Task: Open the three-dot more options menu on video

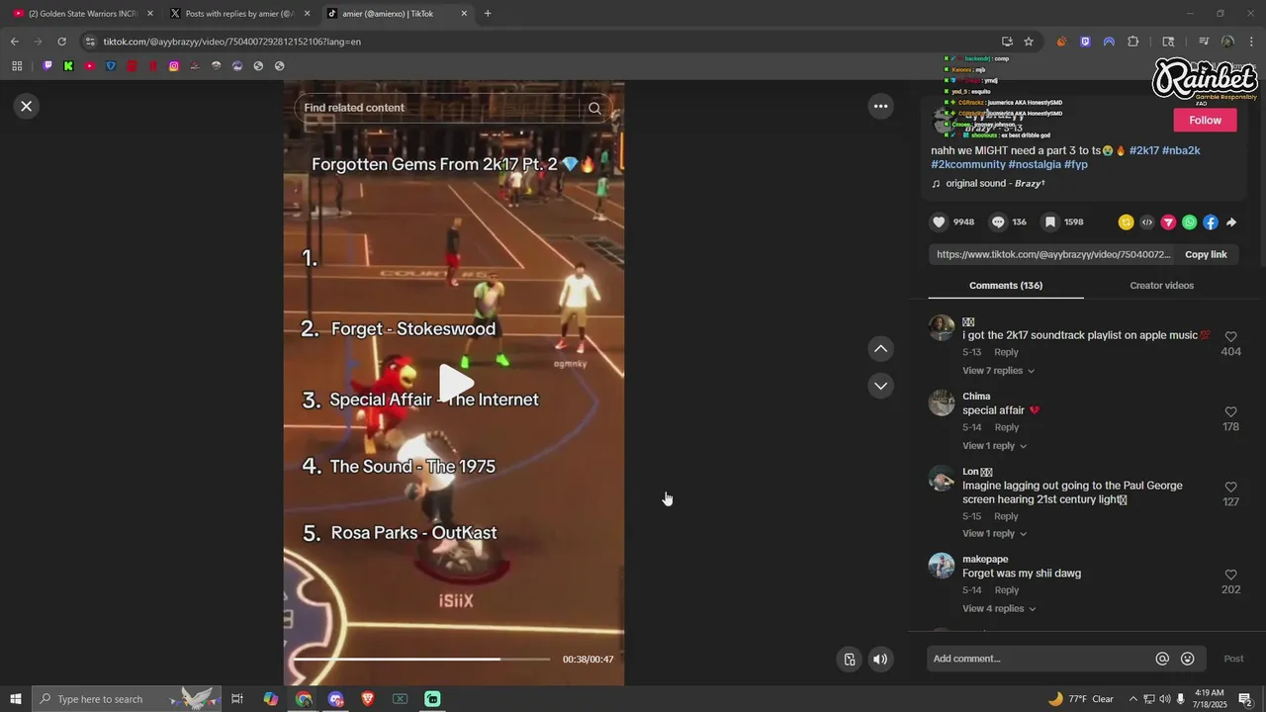Action: coord(880,106)
